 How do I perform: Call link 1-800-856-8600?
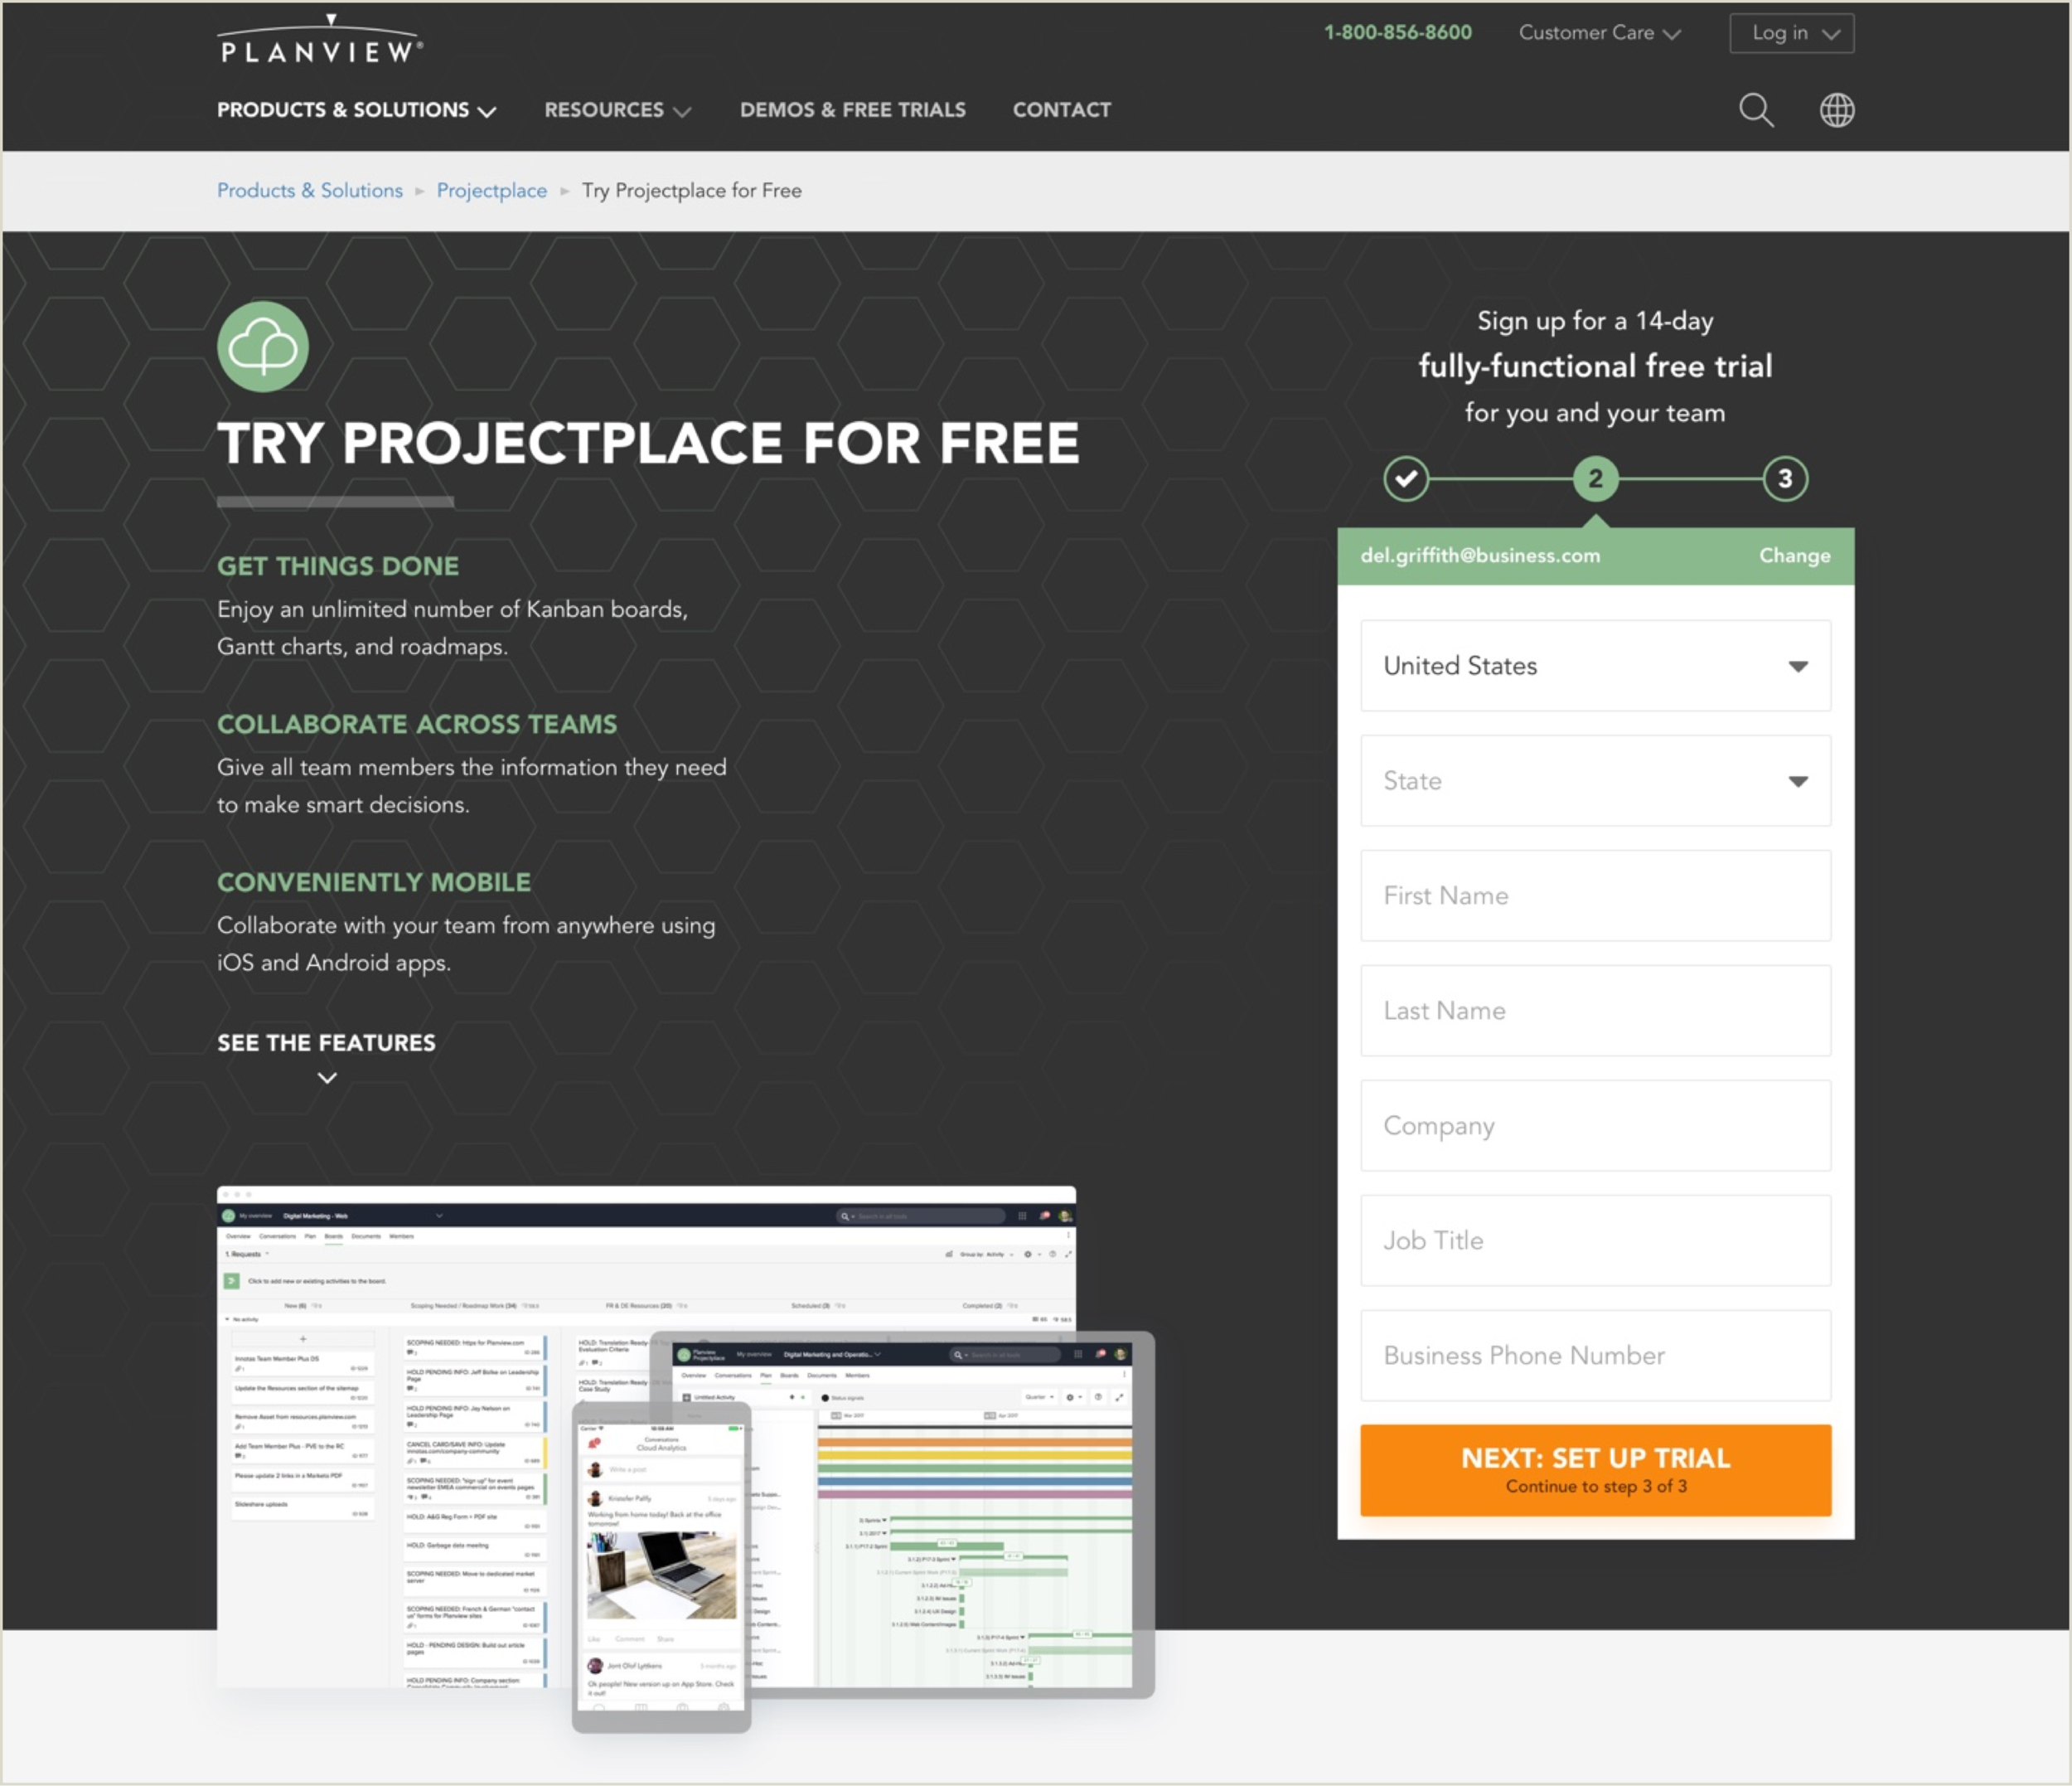click(x=1398, y=32)
